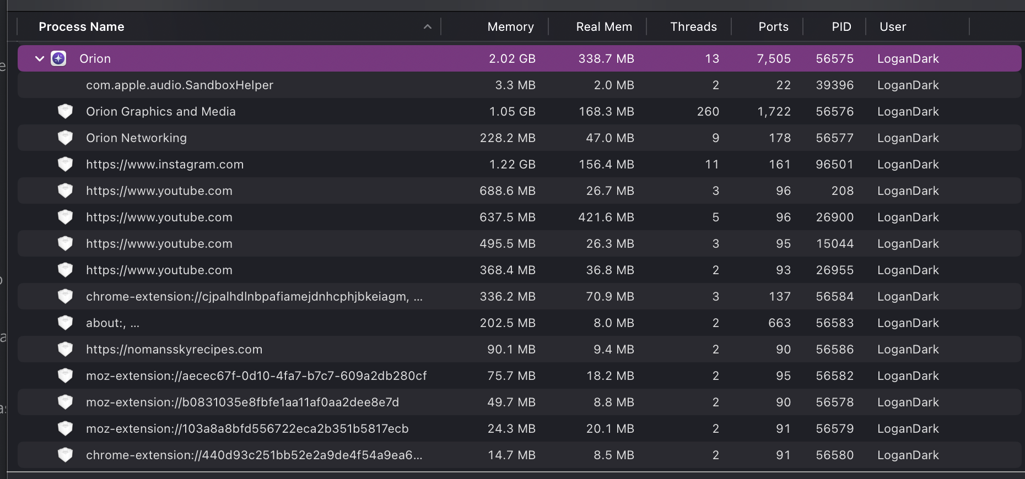Sort by Memory column header
The image size is (1025, 479).
click(510, 26)
